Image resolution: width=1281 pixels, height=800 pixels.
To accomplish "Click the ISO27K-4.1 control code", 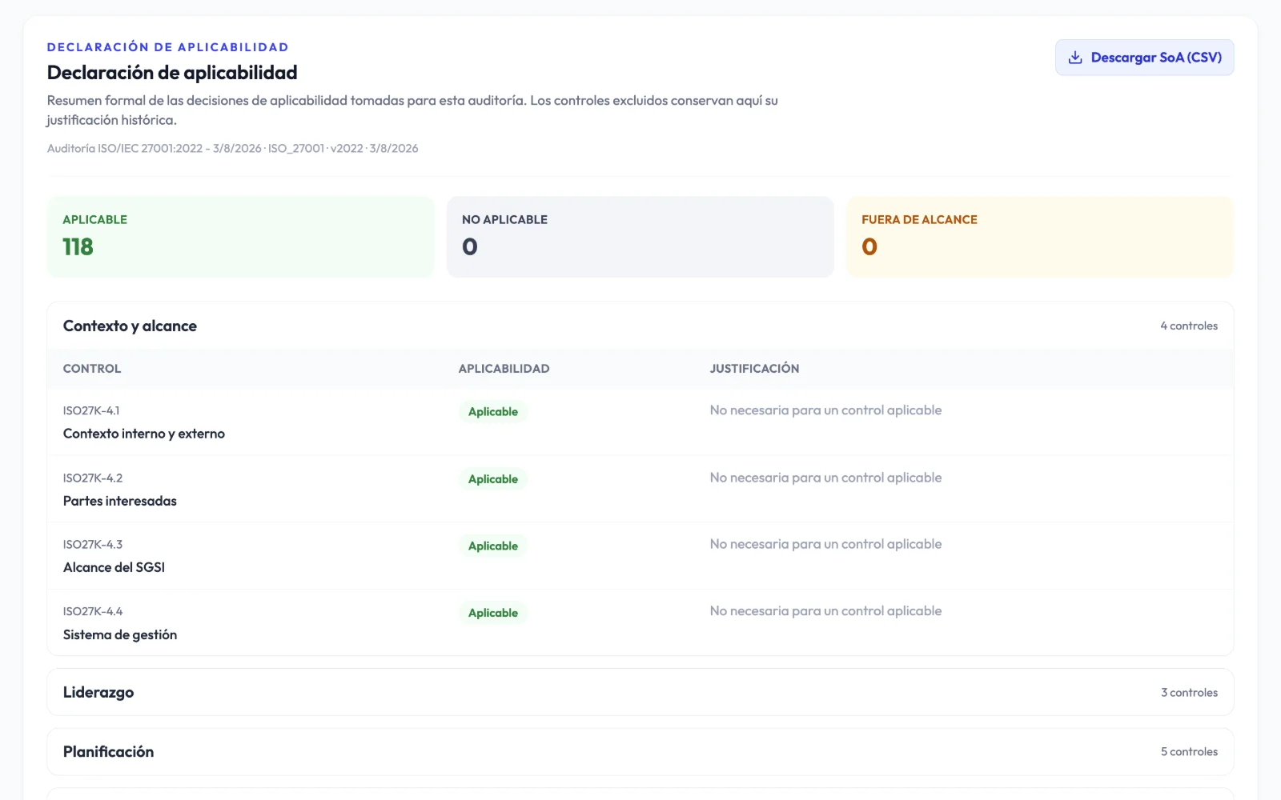I will (x=91, y=410).
